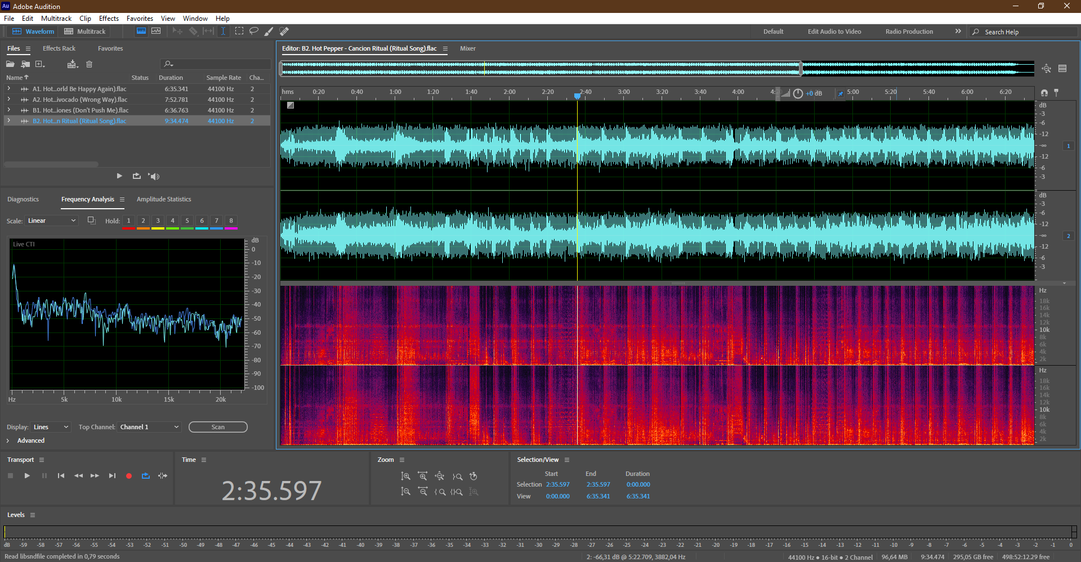Click Reset Zoom (time) icon

pos(474,476)
